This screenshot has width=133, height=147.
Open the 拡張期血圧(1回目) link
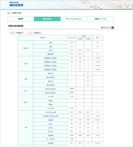(51, 65)
